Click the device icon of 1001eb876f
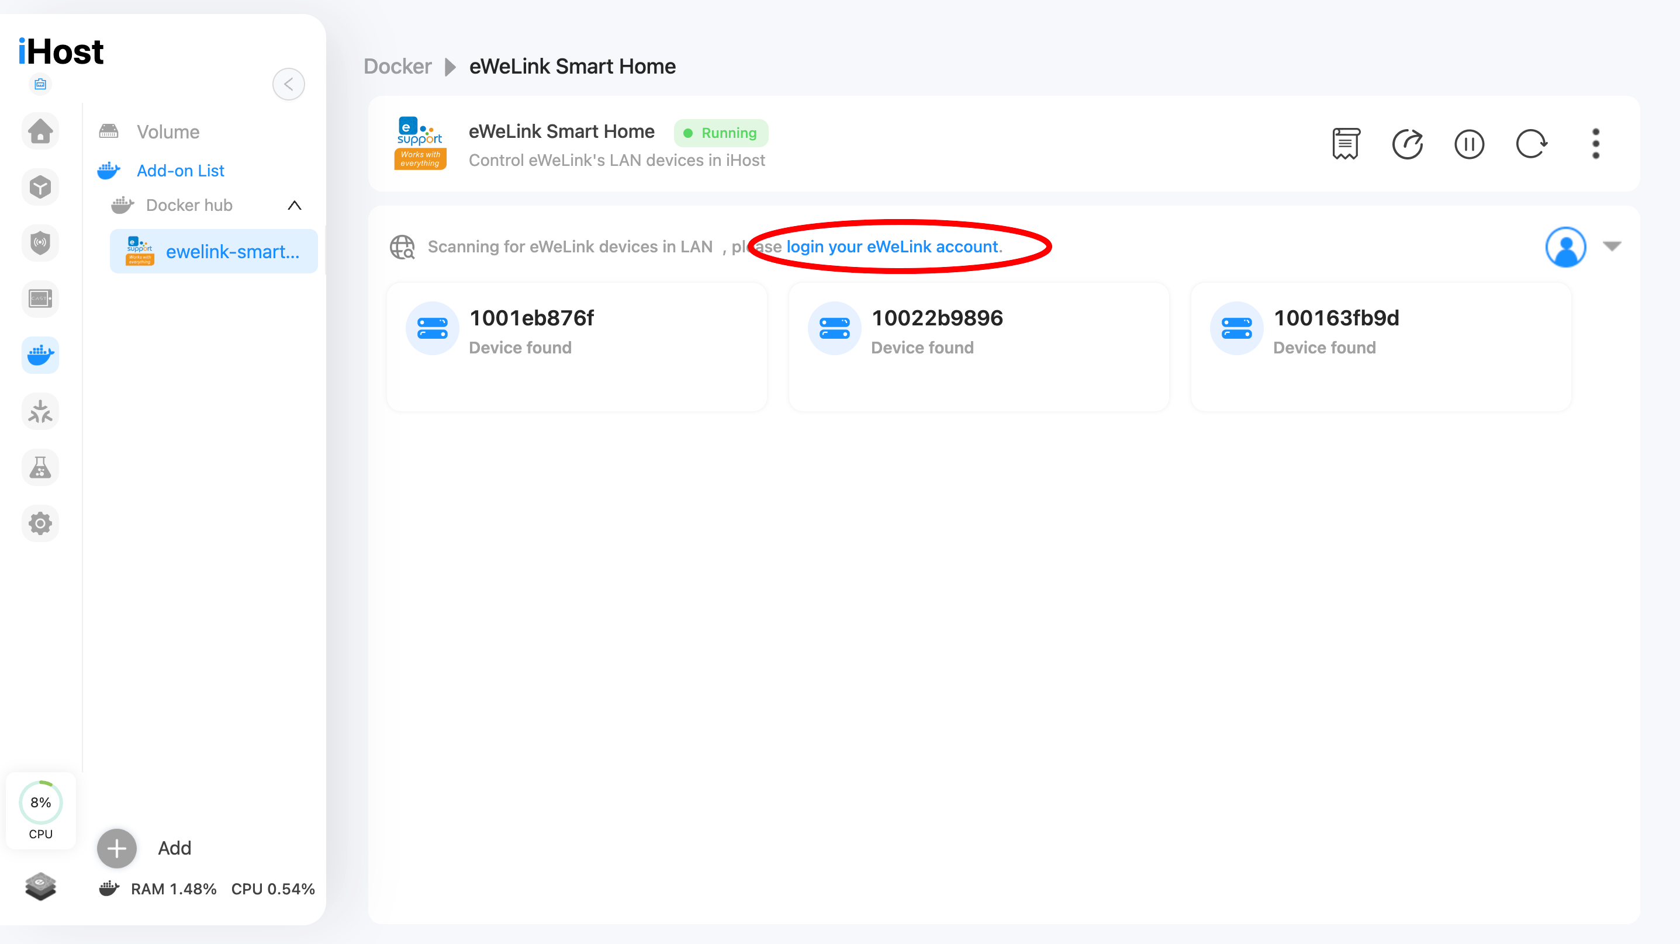Screen dimensions: 1680x944 click(x=432, y=328)
